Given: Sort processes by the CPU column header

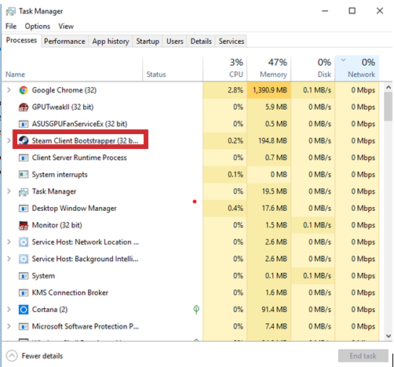Looking at the screenshot, I should tap(224, 69).
